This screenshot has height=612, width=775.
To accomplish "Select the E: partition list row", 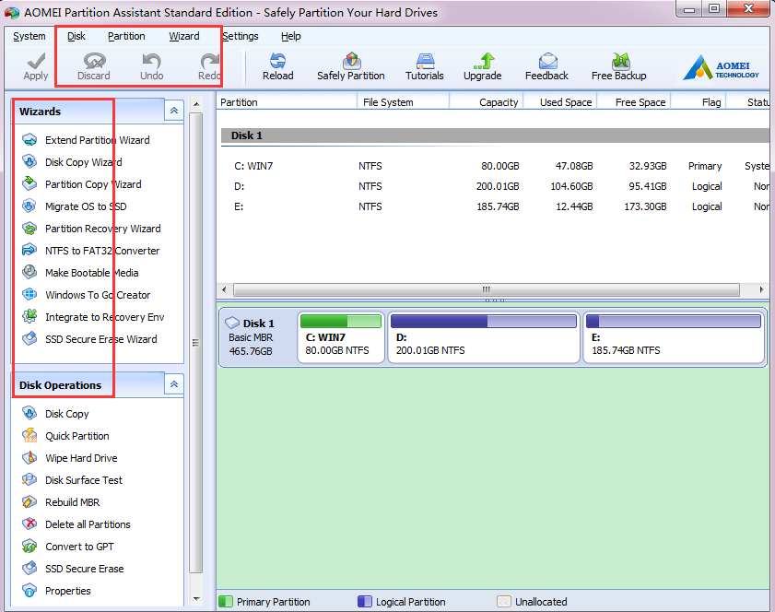I will (x=496, y=206).
